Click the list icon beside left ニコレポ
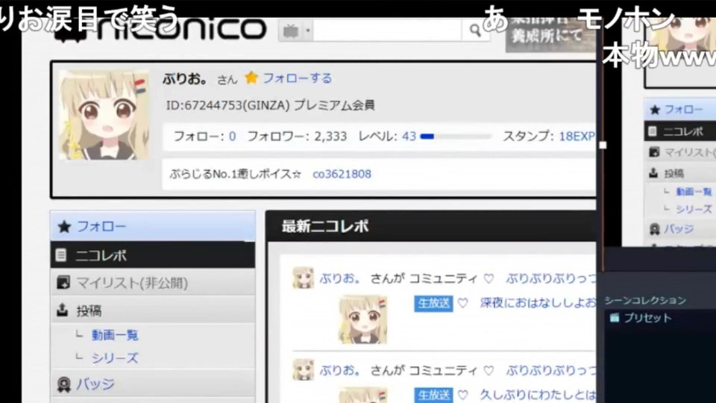Viewport: 716px width, 403px height. click(x=61, y=255)
